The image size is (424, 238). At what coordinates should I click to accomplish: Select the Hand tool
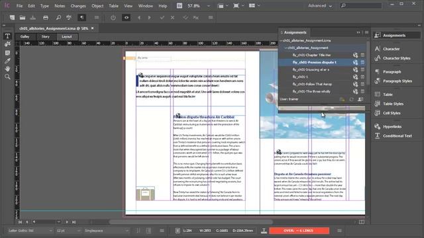(x=7, y=69)
